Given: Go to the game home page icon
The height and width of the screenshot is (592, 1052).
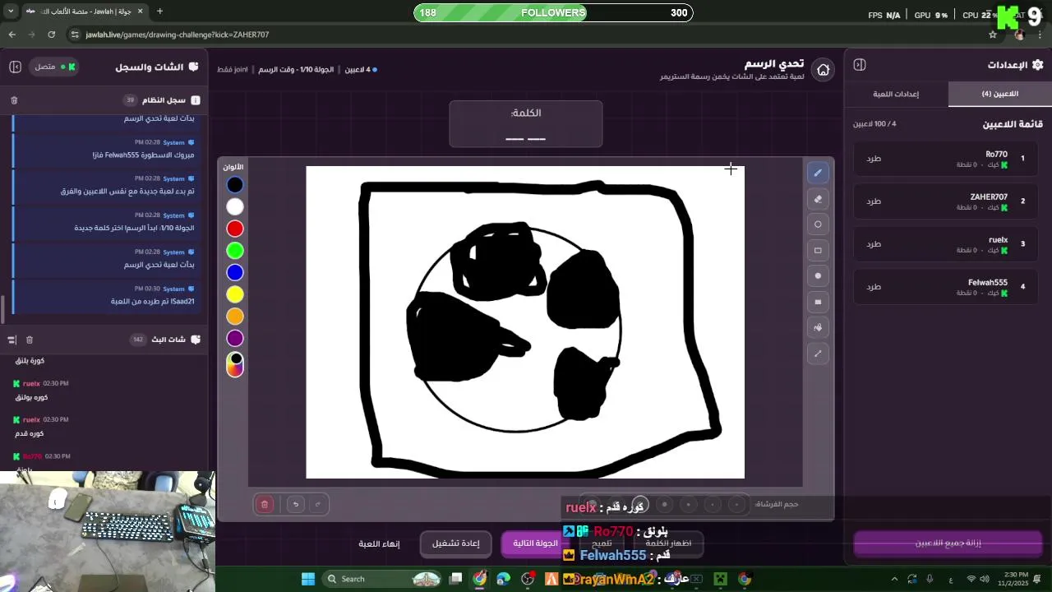Looking at the screenshot, I should pyautogui.click(x=823, y=70).
